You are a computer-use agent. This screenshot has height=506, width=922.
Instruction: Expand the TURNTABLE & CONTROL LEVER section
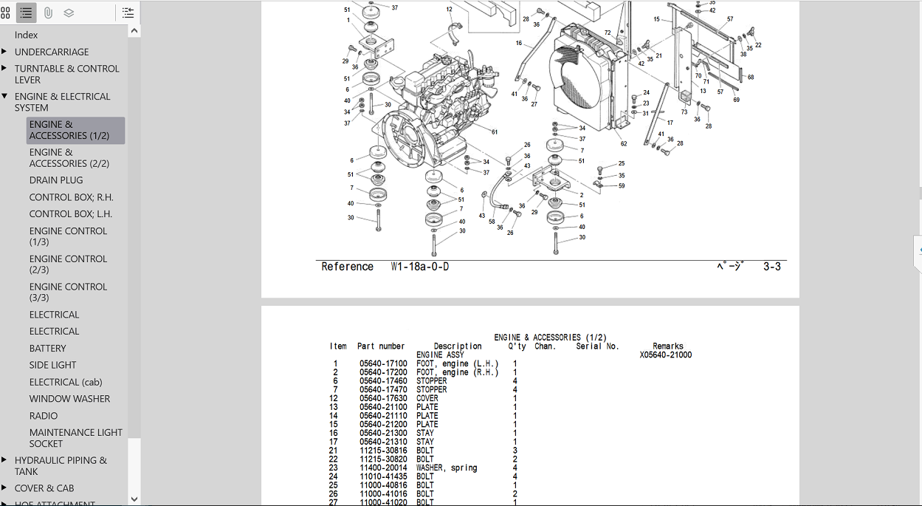click(x=4, y=69)
